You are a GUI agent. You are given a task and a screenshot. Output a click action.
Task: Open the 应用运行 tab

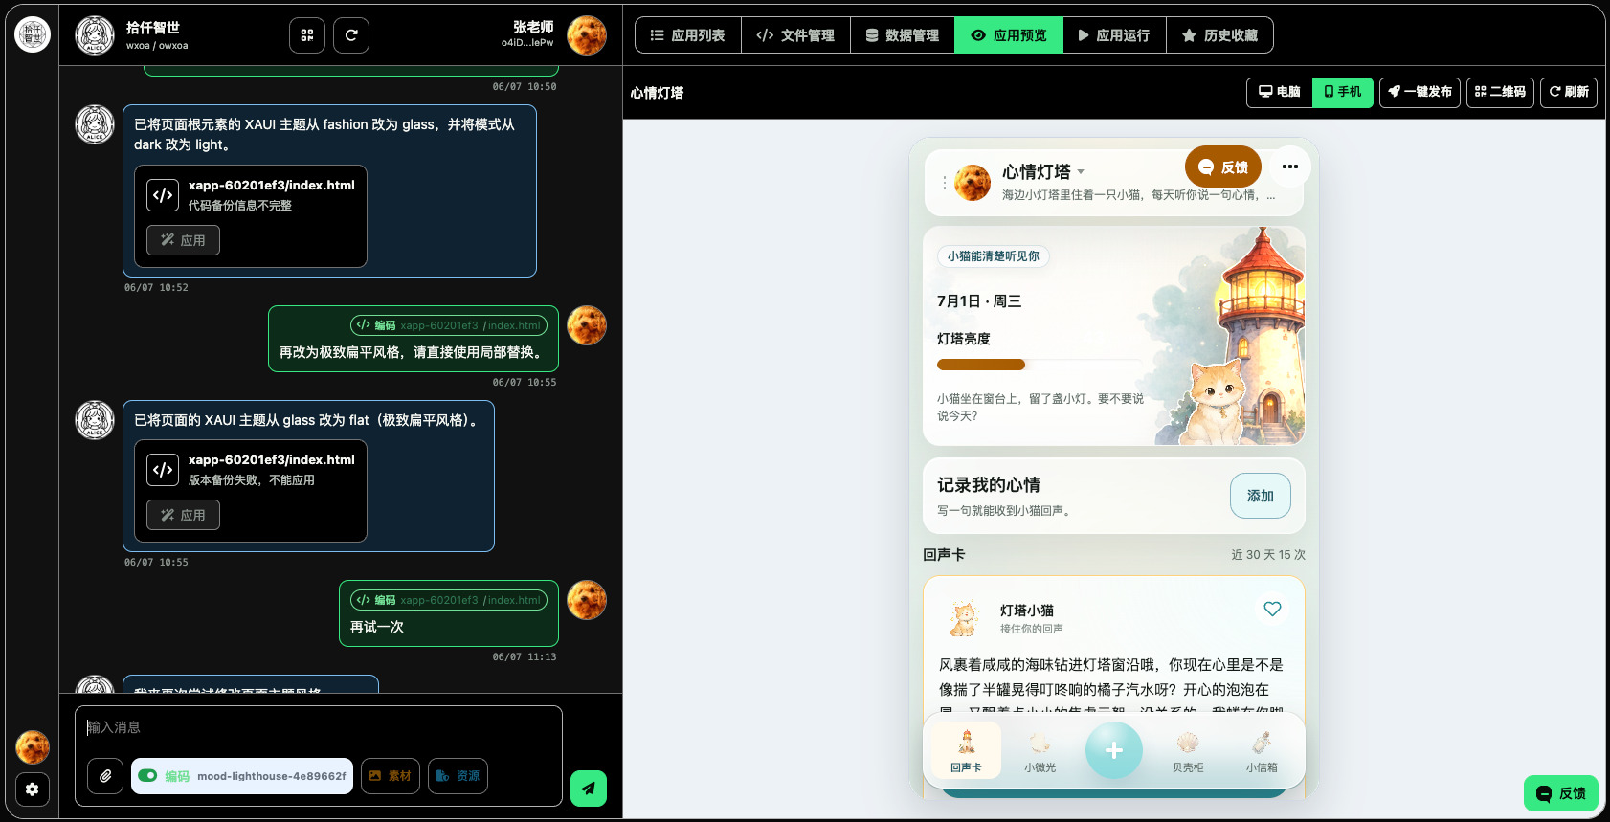point(1114,35)
